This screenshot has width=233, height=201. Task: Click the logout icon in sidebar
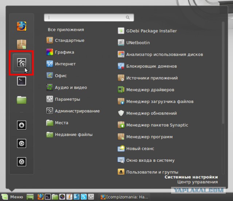(21, 144)
